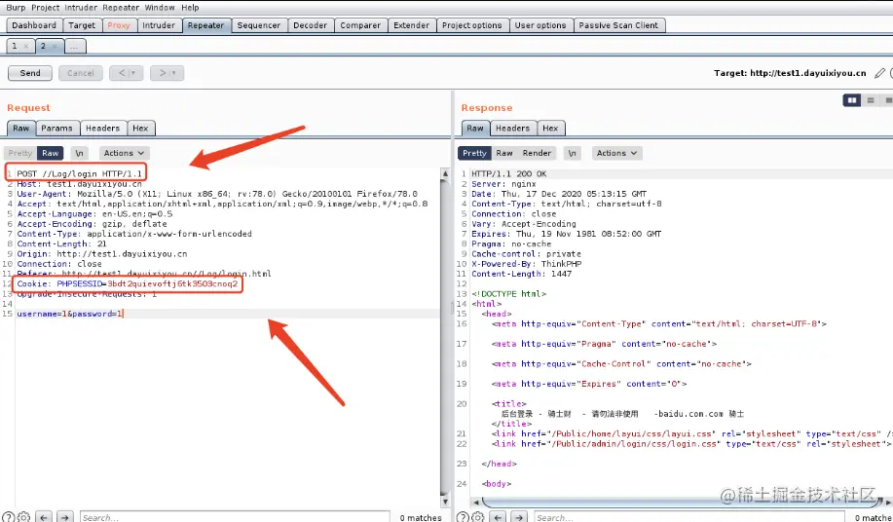The image size is (893, 522).
Task: Switch to the Decoder tab
Action: pyautogui.click(x=310, y=25)
